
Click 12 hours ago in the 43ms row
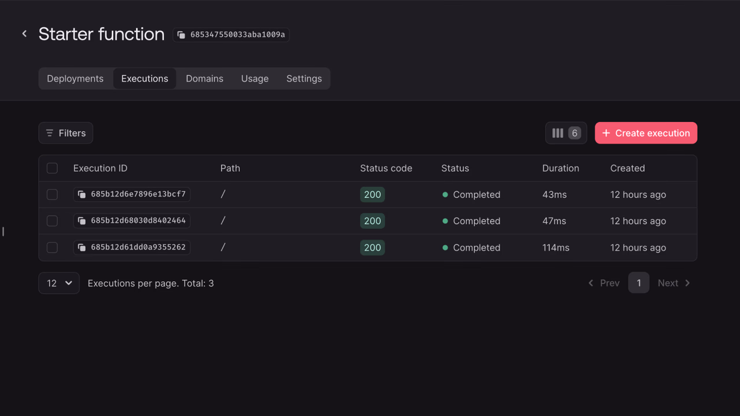(x=638, y=194)
